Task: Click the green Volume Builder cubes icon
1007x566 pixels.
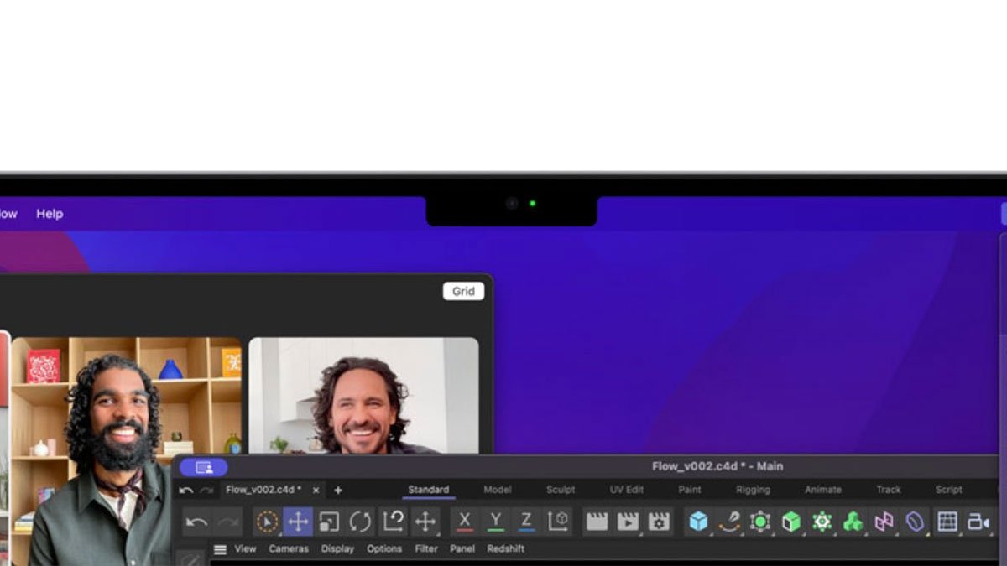Action: coord(853,522)
